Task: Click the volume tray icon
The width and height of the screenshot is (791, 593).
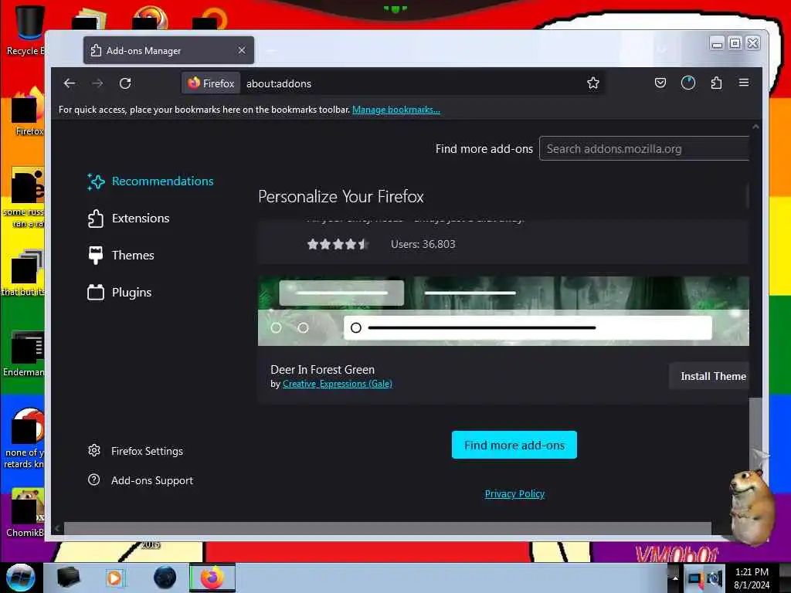Action: 715,578
